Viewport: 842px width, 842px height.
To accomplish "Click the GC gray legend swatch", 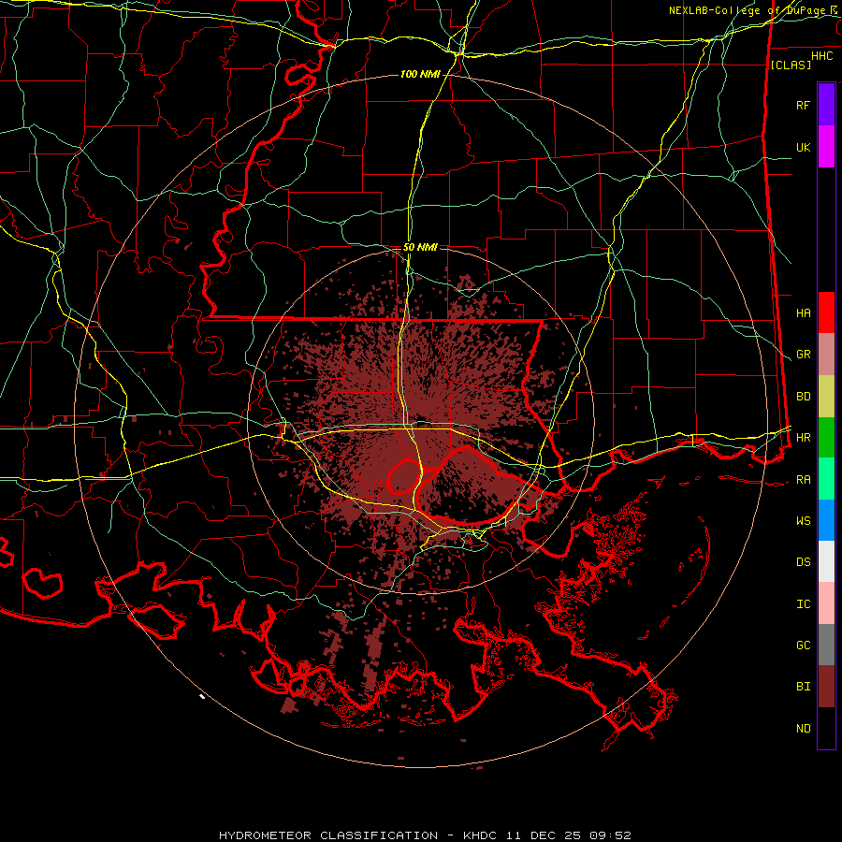I will point(826,645).
